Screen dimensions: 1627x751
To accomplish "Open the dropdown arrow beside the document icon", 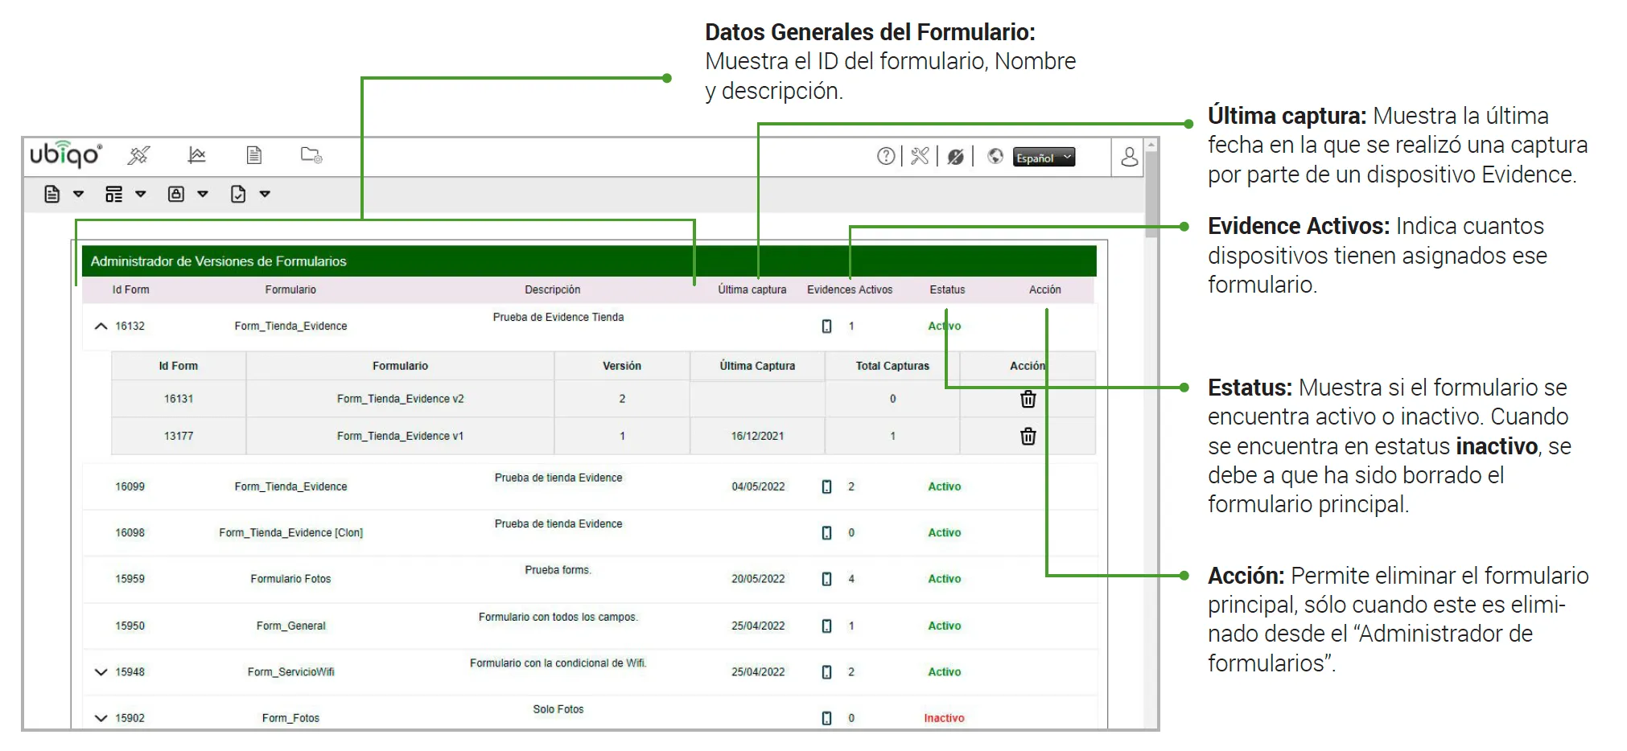I will click(x=79, y=194).
